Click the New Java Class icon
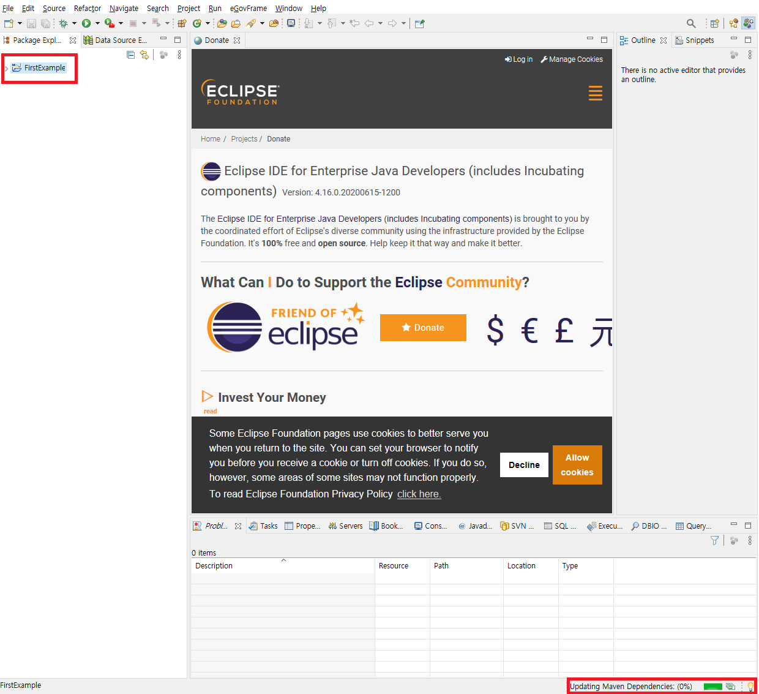This screenshot has width=759, height=694. (x=197, y=23)
